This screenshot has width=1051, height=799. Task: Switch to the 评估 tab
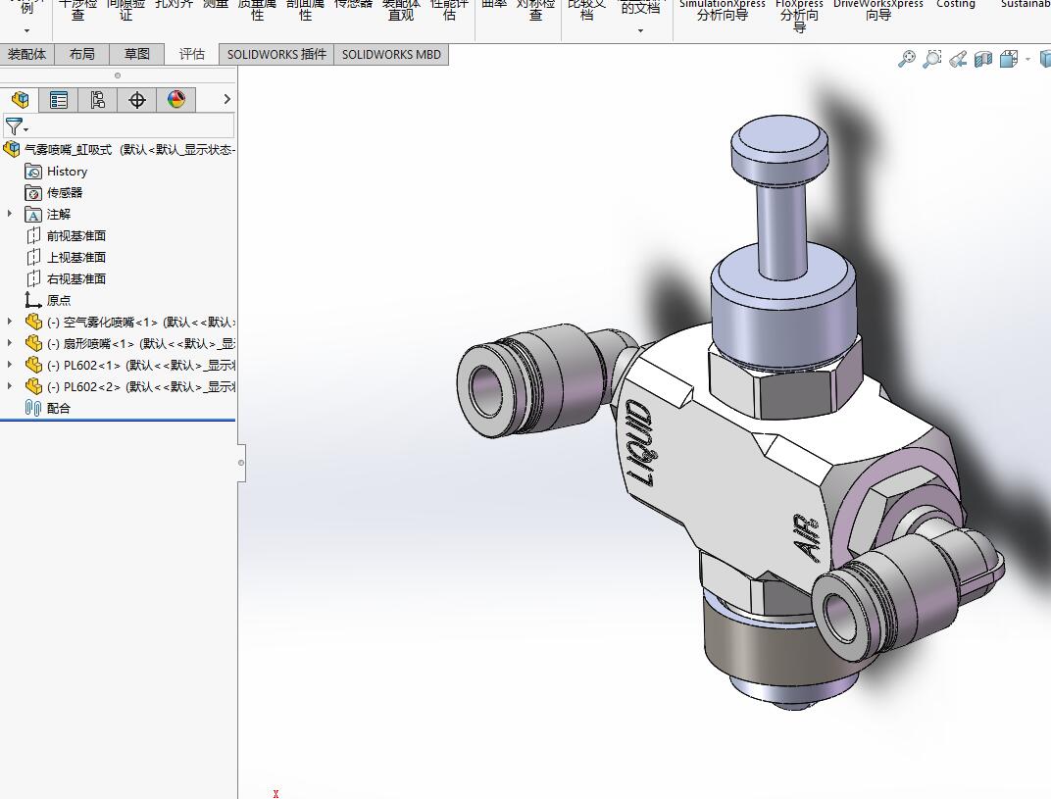pyautogui.click(x=192, y=54)
